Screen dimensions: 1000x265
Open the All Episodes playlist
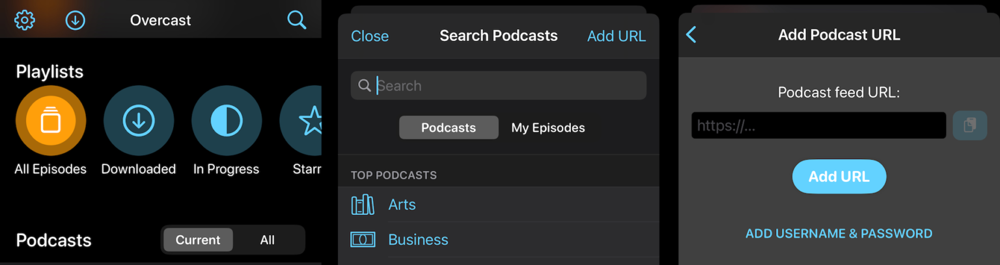pos(51,121)
